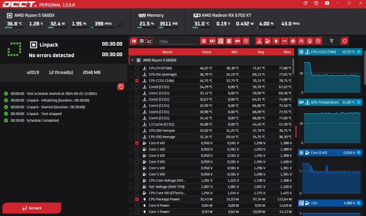The width and height of the screenshot is (366, 216).
Task: Switch to the graph monitoring view
Action: pos(150,41)
